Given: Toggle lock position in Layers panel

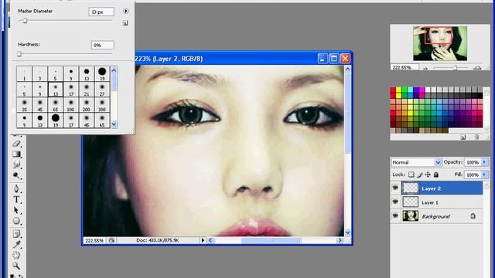Looking at the screenshot, I should tap(428, 175).
